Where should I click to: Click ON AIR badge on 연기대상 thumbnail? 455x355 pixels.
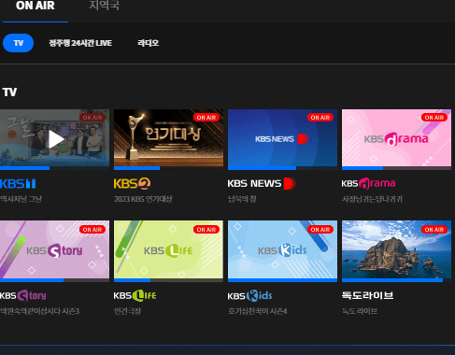click(206, 118)
